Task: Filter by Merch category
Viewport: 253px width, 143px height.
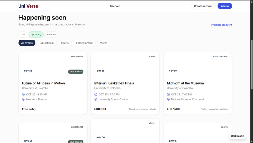Action: (104, 43)
